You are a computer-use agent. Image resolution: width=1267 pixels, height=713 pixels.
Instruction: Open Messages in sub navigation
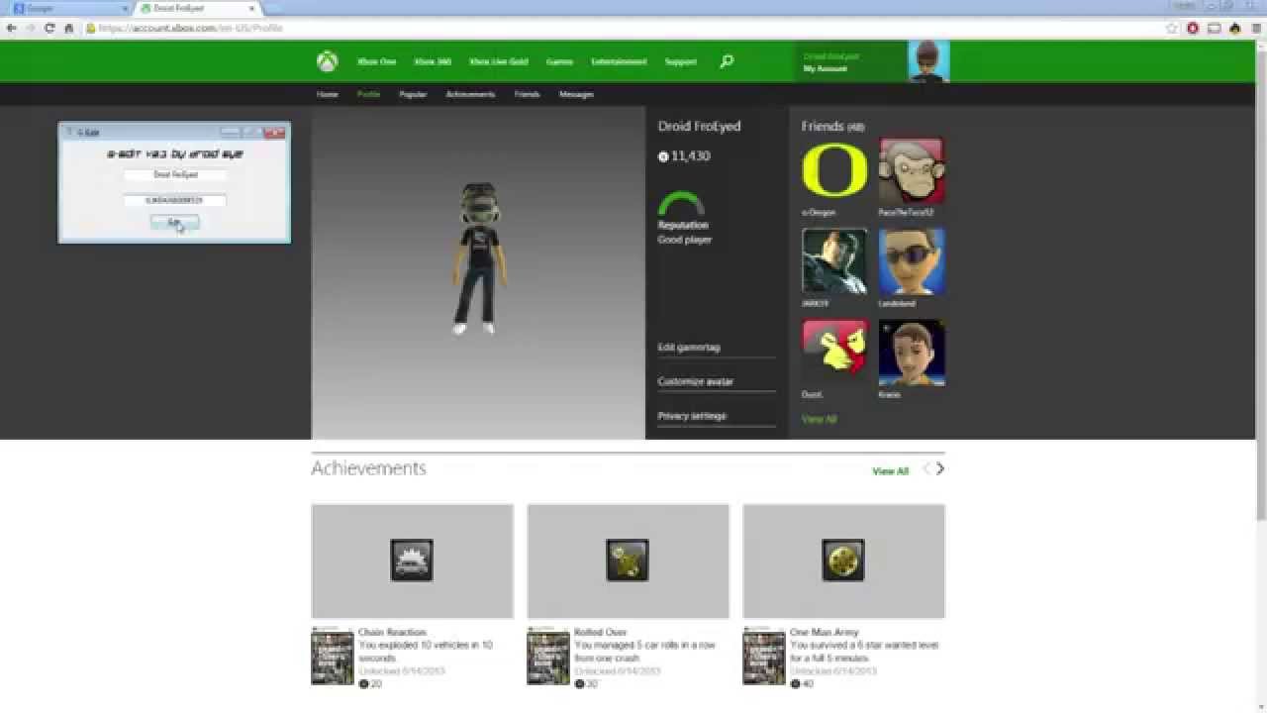pyautogui.click(x=576, y=94)
